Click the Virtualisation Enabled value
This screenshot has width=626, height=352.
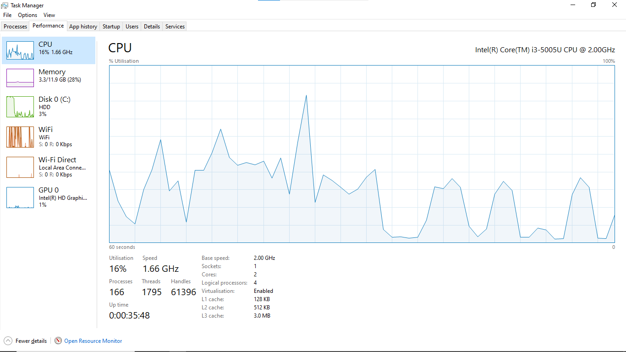pyautogui.click(x=264, y=291)
